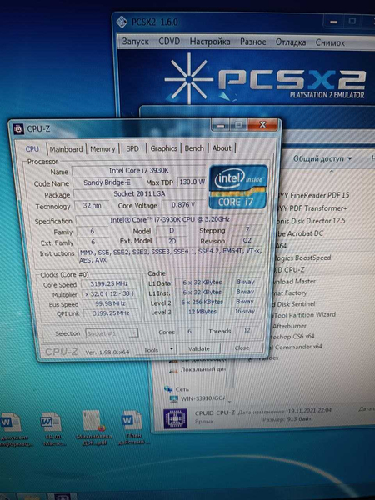Viewport: 375px width, 500px height.
Task: Select the MiniTool Partition Wizard entry
Action: 303,315
